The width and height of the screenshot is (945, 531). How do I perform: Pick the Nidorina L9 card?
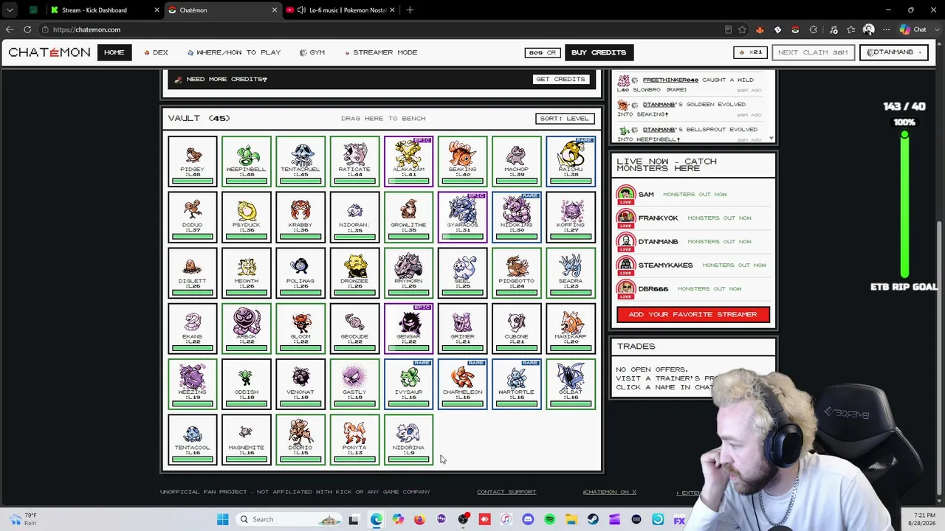[408, 440]
